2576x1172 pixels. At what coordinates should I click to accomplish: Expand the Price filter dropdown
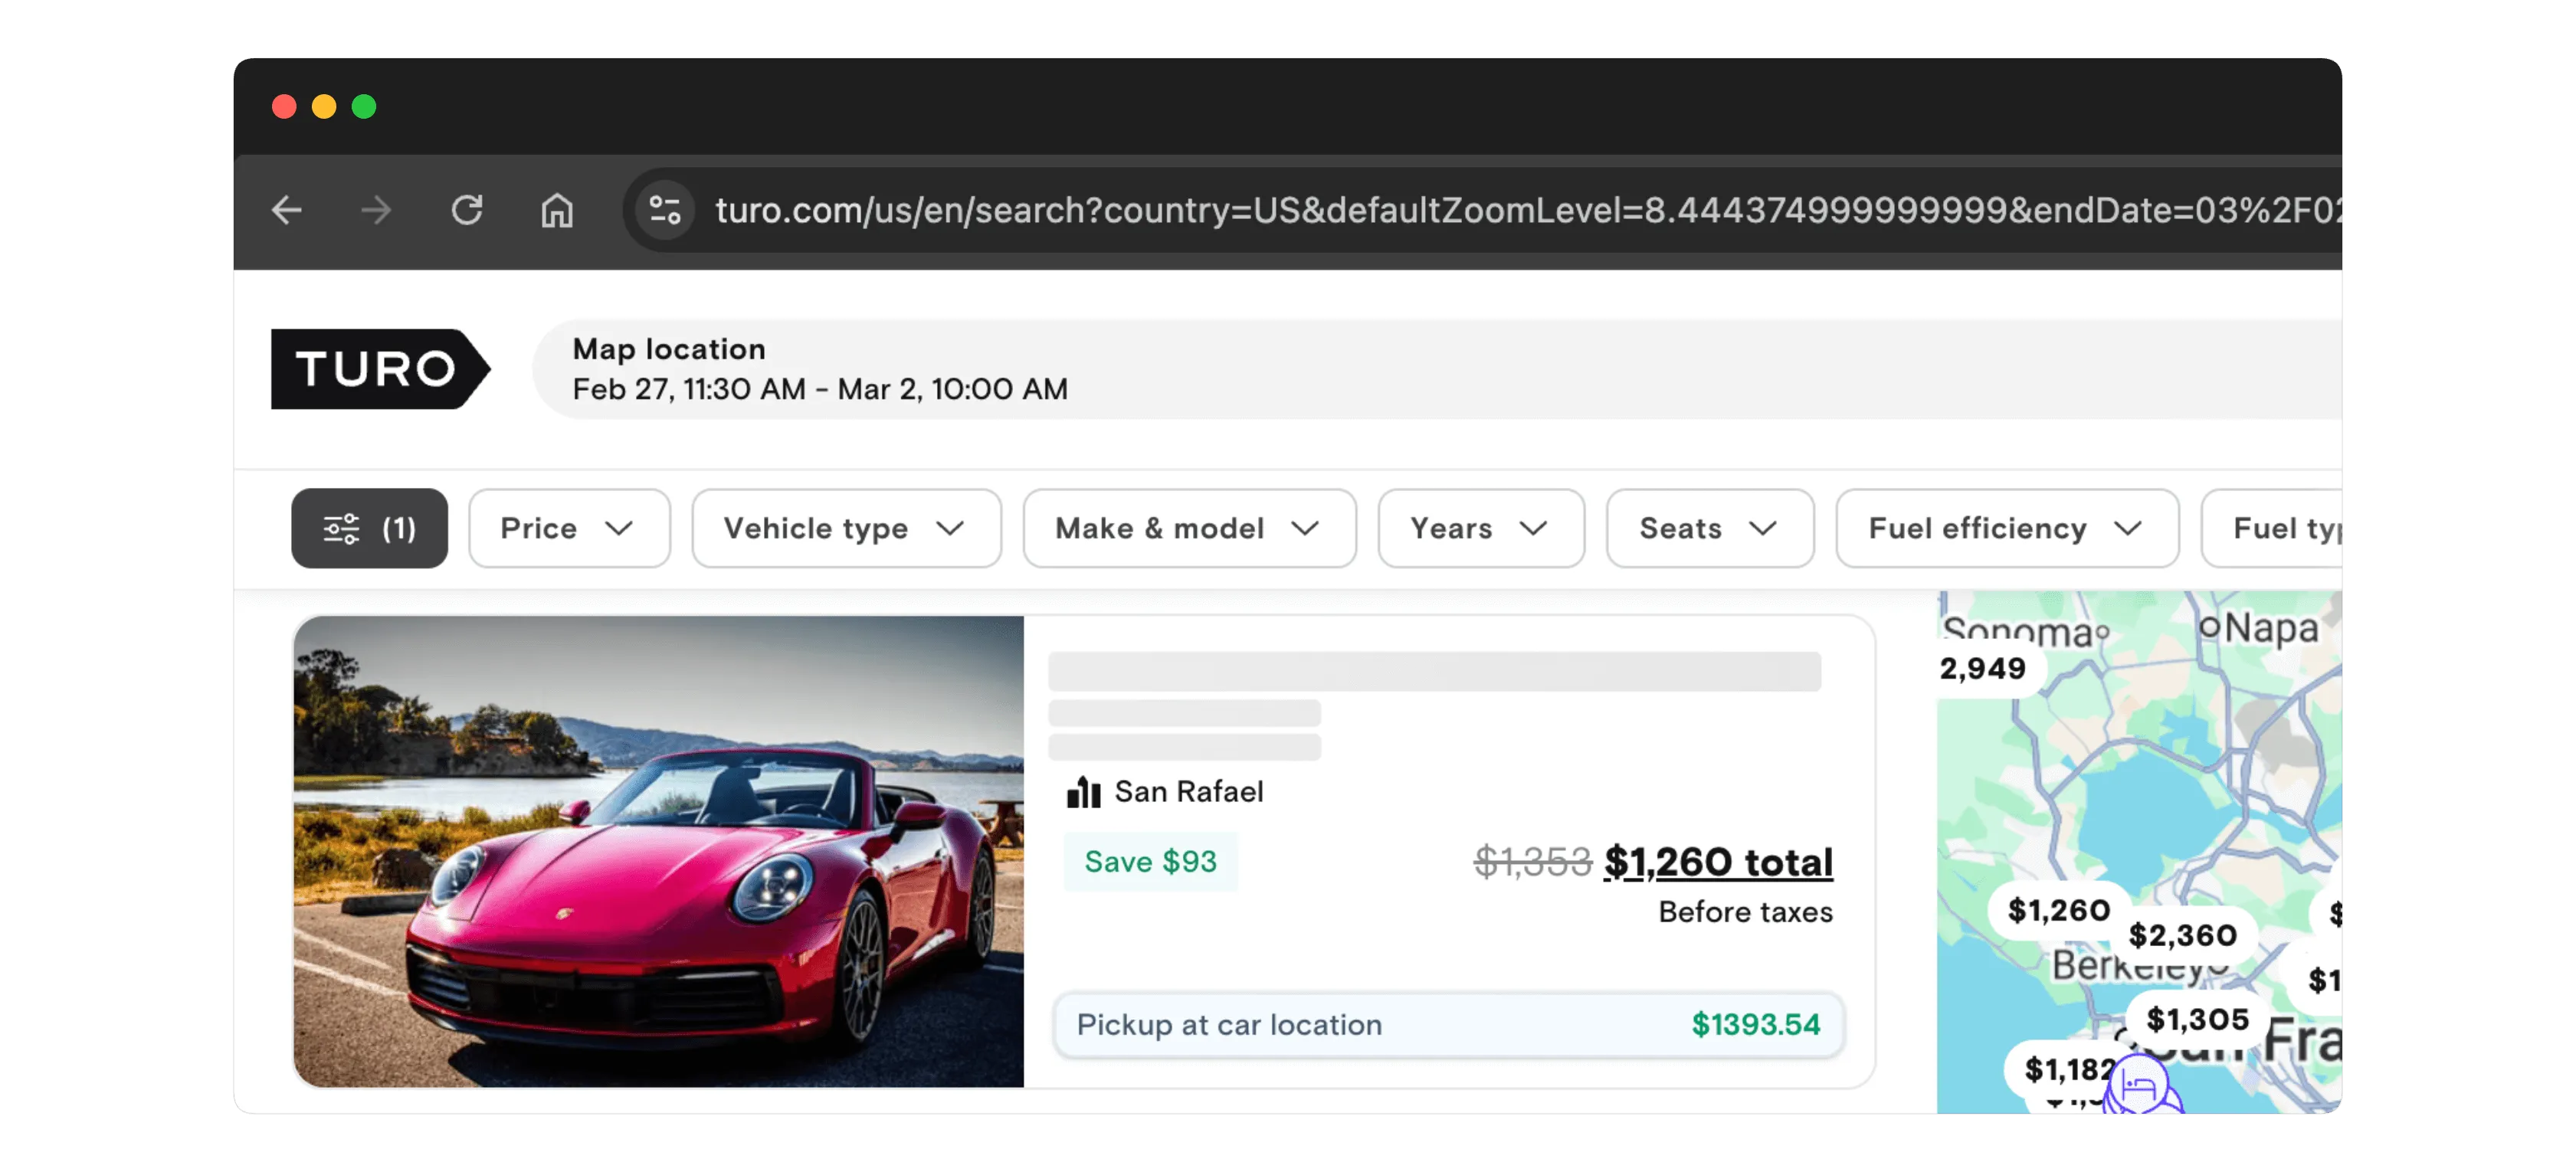click(568, 528)
